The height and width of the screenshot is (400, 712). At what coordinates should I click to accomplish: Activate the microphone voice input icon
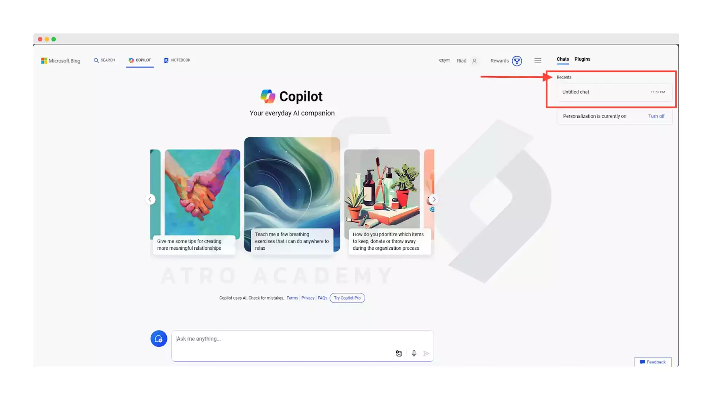[x=414, y=353]
